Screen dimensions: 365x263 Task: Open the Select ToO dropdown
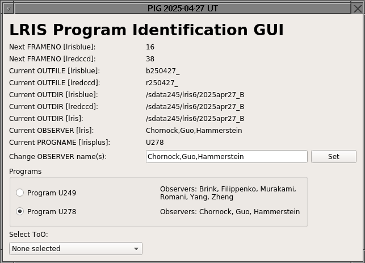tap(75, 248)
